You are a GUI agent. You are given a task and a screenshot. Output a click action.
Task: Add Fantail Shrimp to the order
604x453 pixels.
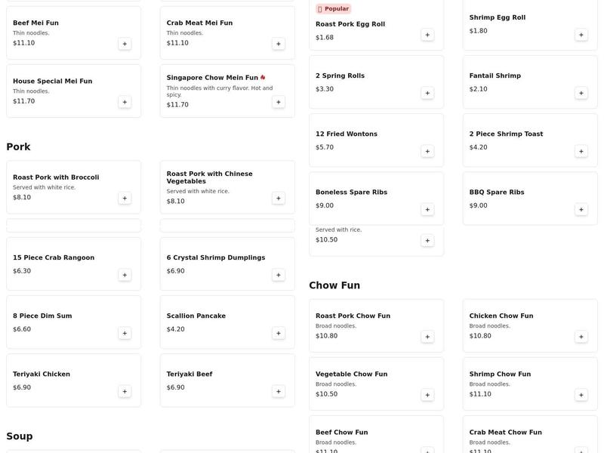(581, 92)
